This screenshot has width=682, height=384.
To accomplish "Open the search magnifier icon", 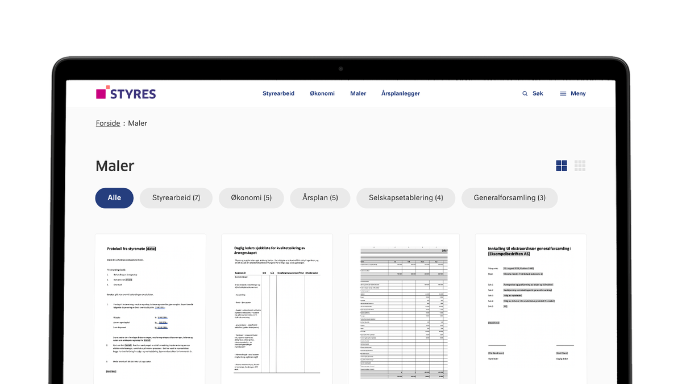I will 525,94.
